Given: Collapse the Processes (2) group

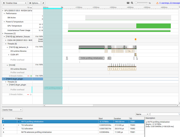Looking at the screenshot, I should click(3, 33).
